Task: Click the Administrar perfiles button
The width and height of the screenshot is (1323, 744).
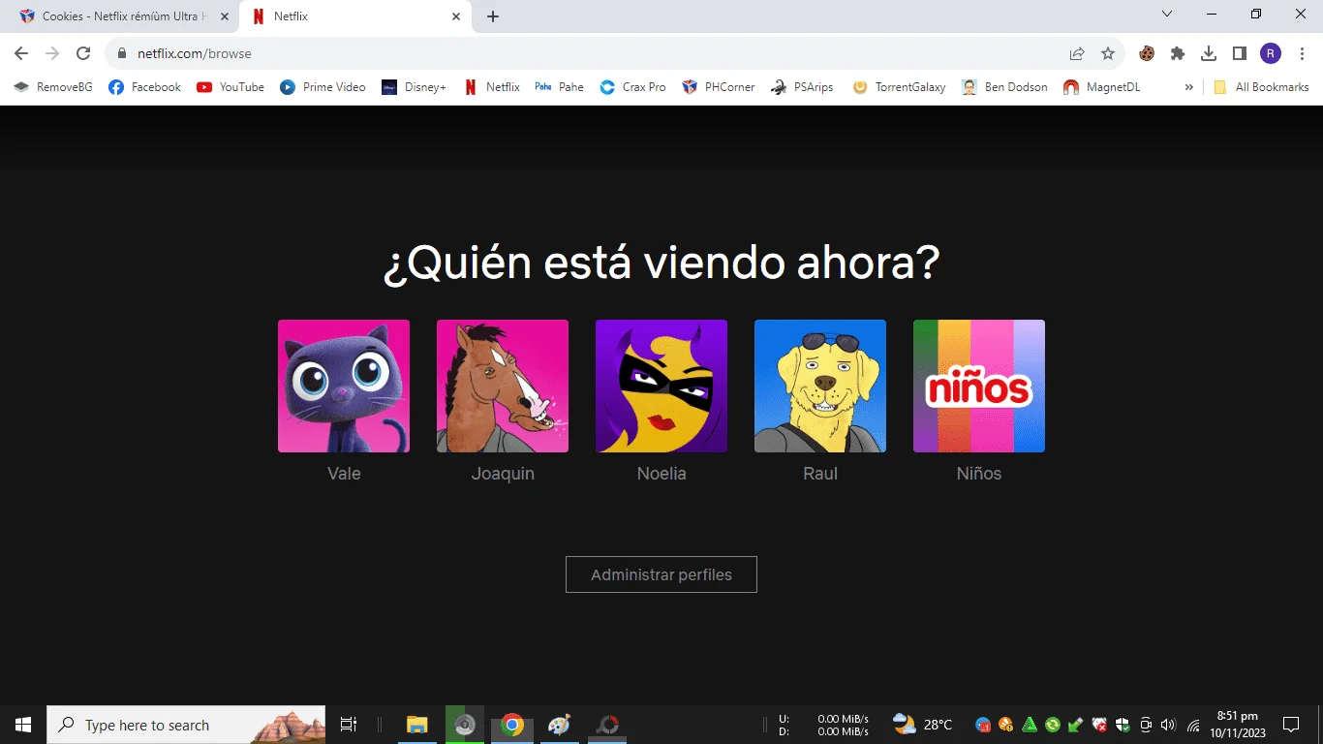Action: [661, 574]
